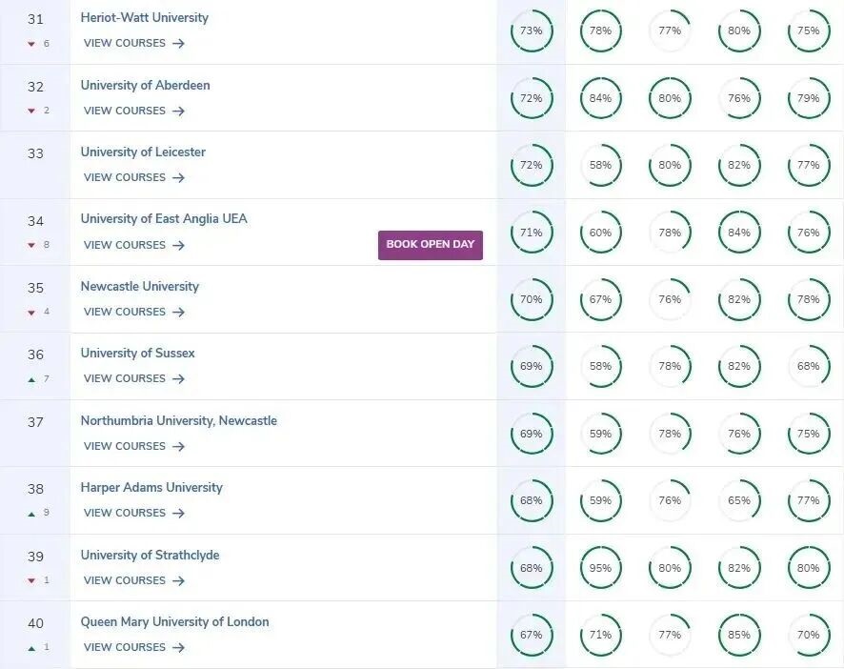This screenshot has height=669, width=844.
Task: Click the green up arrow beside Harper Adams rank
Action: [x=31, y=514]
